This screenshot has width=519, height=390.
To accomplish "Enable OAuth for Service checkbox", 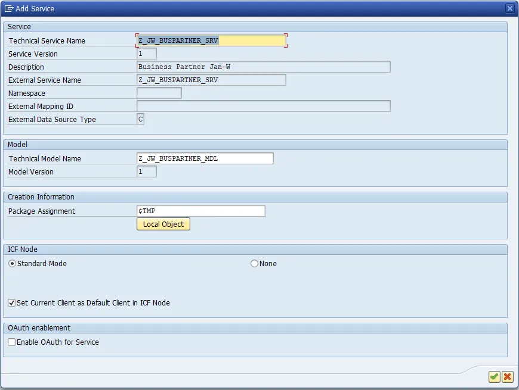I will (x=12, y=342).
